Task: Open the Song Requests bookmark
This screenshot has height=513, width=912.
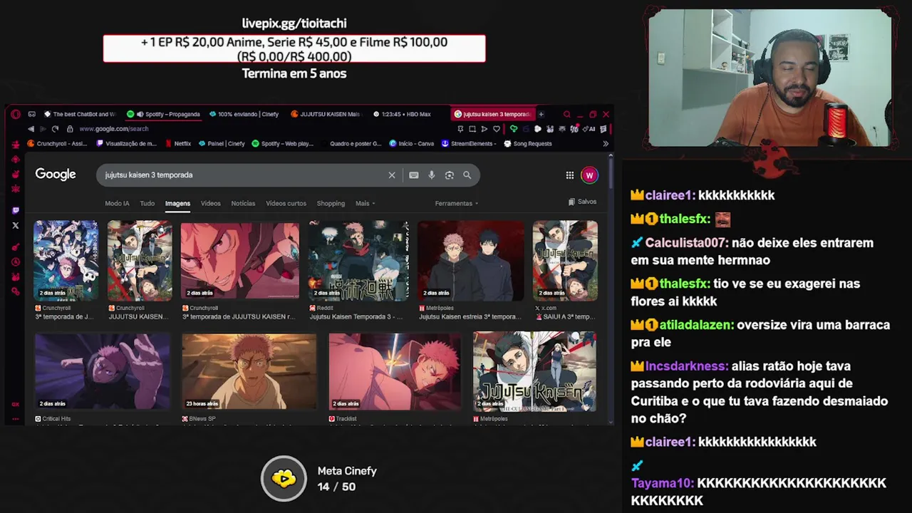Action: click(x=528, y=144)
